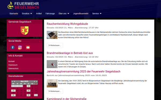This screenshot has width=161, height=100.
Task: Open the Fahrzeuge page
Action: coord(50,14)
